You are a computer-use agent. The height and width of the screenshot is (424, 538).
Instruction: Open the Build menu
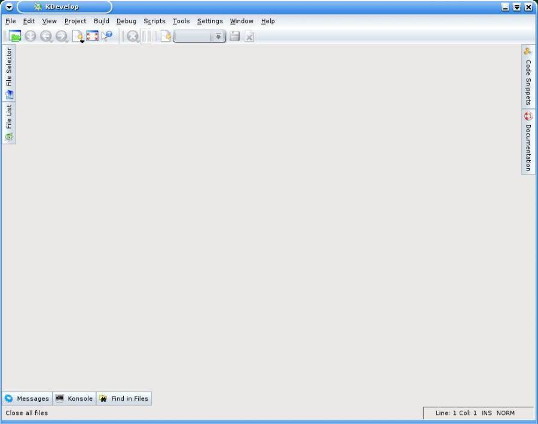(x=101, y=21)
